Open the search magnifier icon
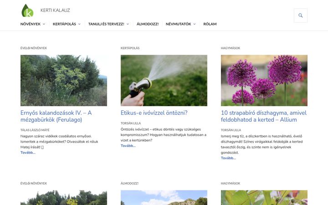The width and height of the screenshot is (328, 205). tap(300, 15)
